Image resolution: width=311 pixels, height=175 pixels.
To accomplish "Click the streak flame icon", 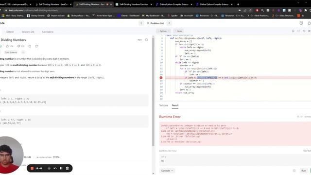I will point(309,23).
